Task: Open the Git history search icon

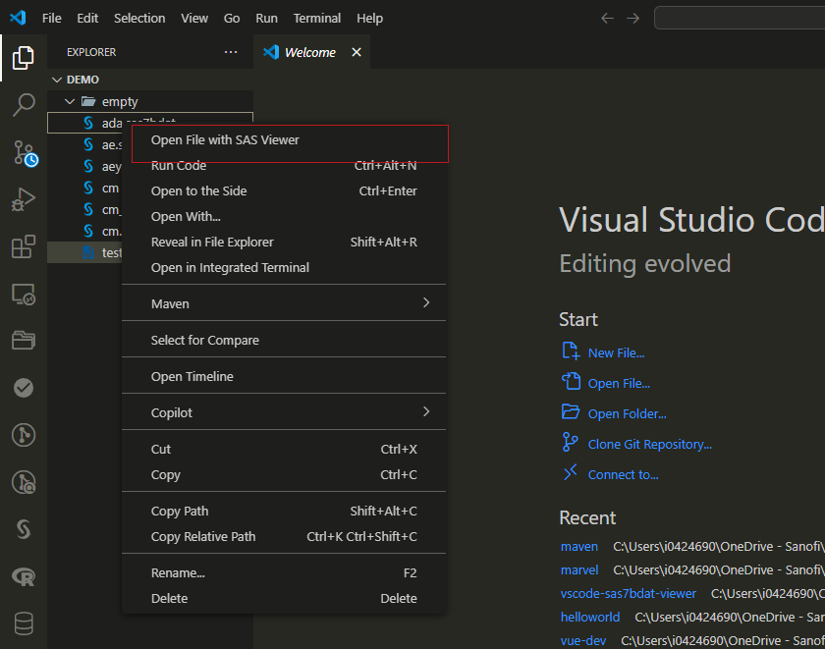Action: coord(24,482)
